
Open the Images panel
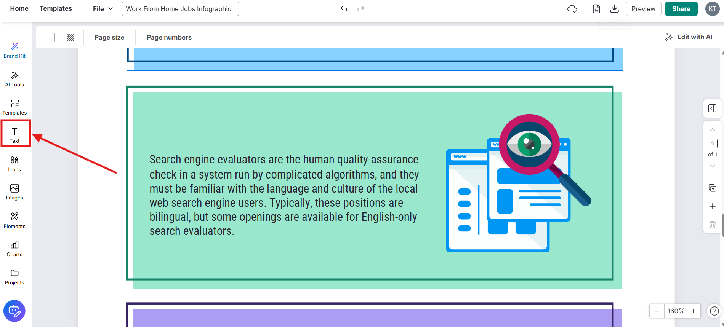coord(14,192)
